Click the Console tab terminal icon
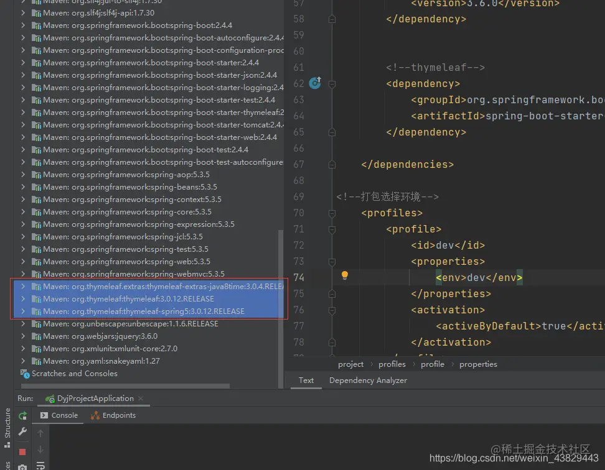The height and width of the screenshot is (470, 605). pyautogui.click(x=44, y=415)
